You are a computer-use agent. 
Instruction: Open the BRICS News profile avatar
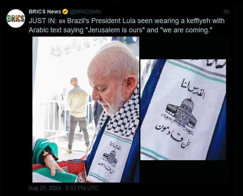(16, 18)
